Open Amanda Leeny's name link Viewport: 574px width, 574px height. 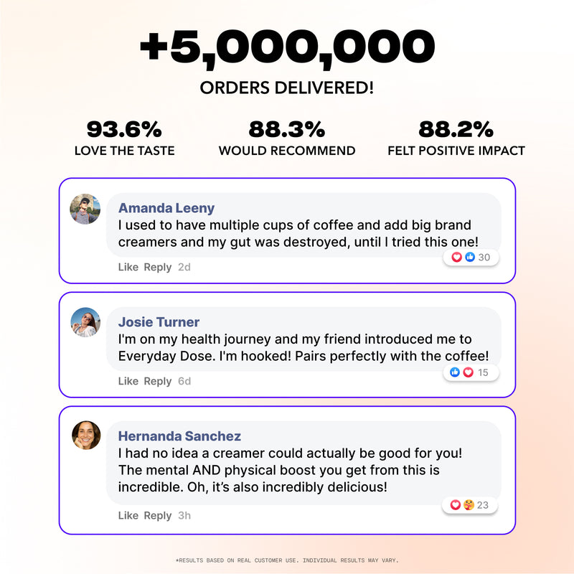click(166, 208)
